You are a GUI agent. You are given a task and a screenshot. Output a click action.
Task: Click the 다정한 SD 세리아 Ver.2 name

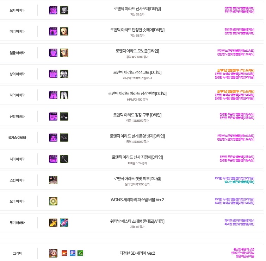pos(137,253)
